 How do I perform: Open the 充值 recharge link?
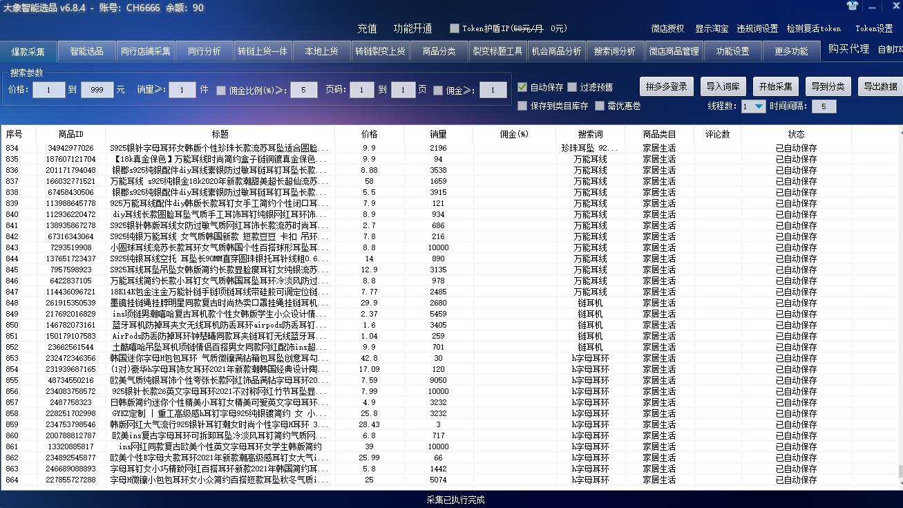(x=367, y=28)
